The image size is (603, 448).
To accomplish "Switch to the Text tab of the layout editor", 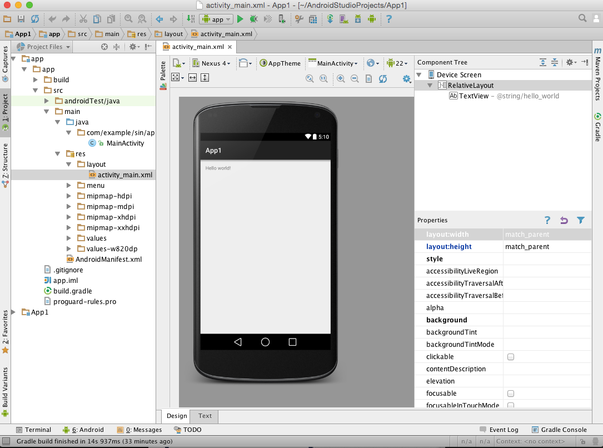I will coord(204,416).
